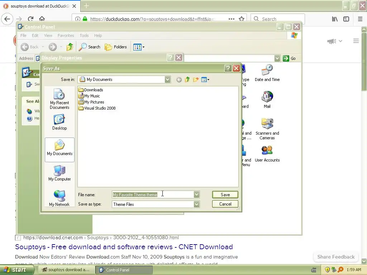Click the Up folder icon in Control Panel
367x275 pixels.
tap(70, 47)
